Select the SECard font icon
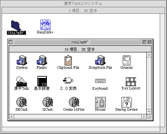 coord(22,102)
